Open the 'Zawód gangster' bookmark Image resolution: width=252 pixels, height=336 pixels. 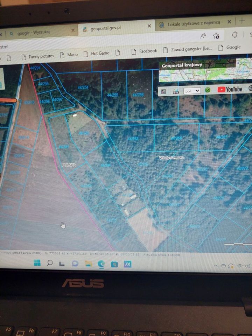(188, 49)
